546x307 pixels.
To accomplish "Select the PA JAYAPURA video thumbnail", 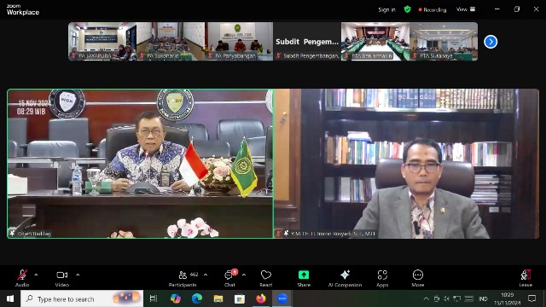I will click(x=102, y=42).
